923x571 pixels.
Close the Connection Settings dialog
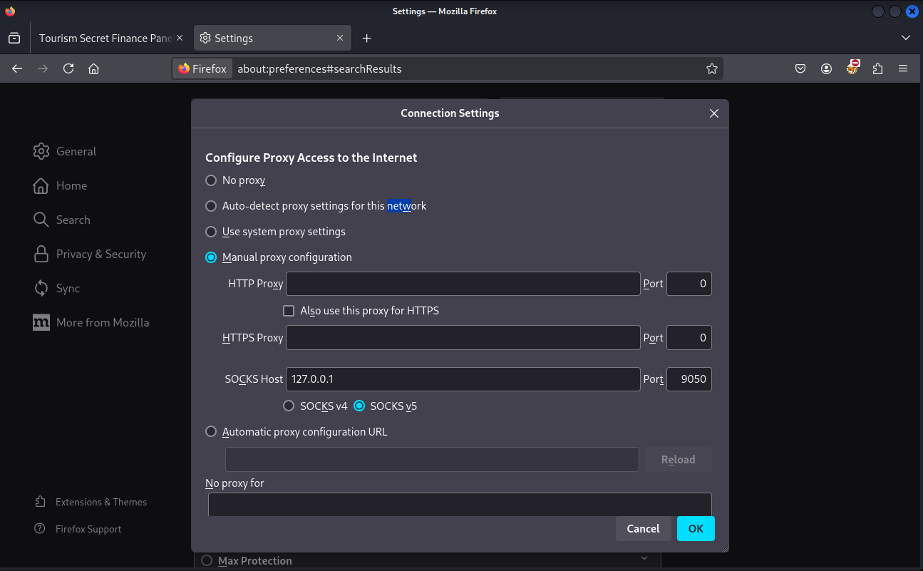coord(714,113)
